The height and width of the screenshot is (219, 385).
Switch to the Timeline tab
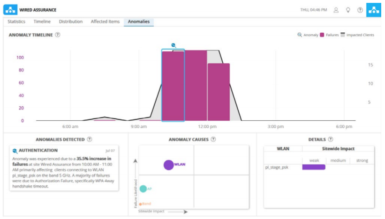[x=42, y=22]
